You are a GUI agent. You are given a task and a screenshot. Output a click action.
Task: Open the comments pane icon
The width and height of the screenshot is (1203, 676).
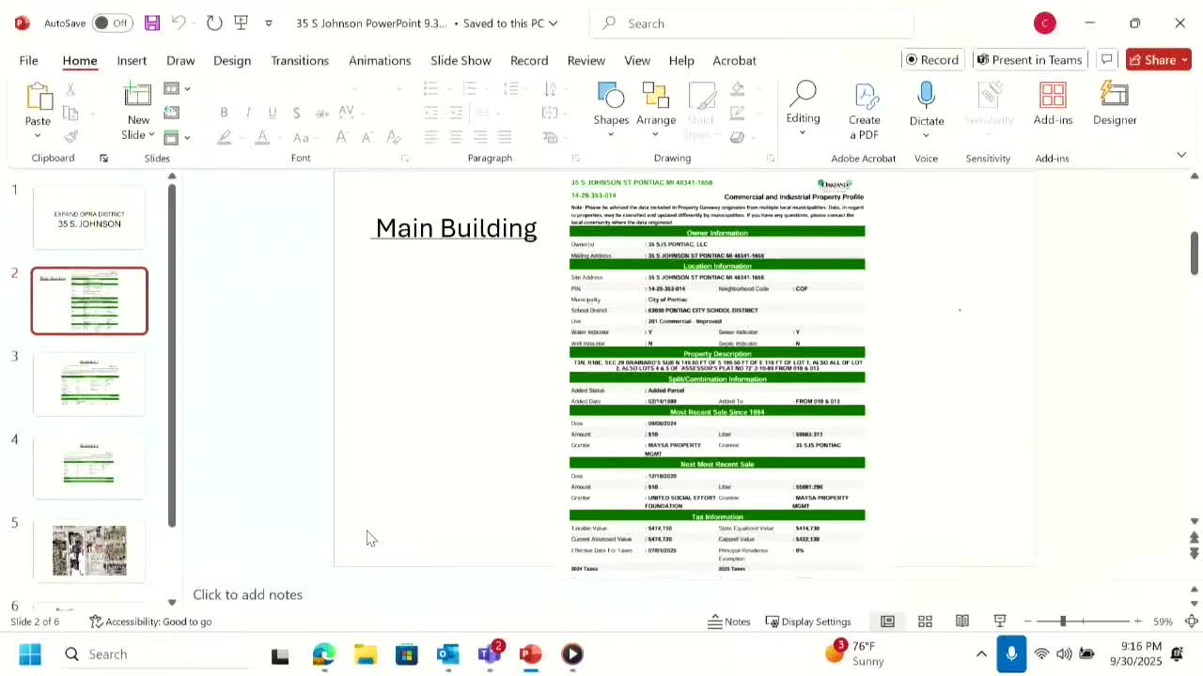point(1107,60)
